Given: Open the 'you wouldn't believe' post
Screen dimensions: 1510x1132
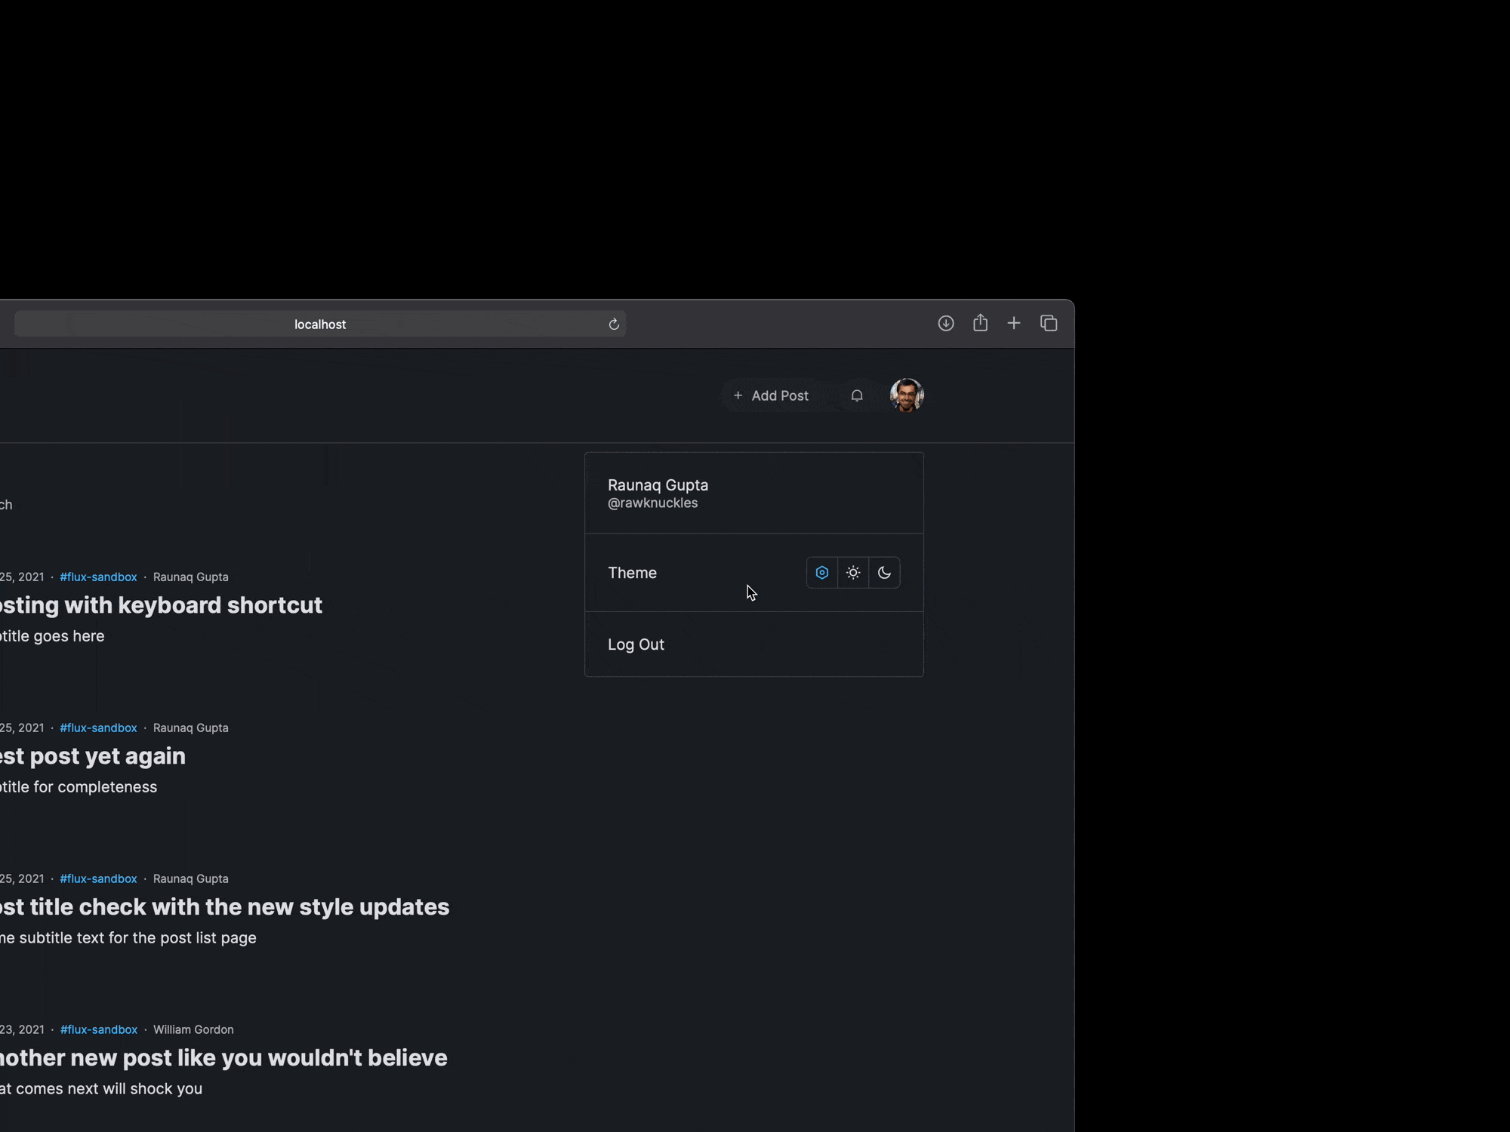Looking at the screenshot, I should point(223,1058).
